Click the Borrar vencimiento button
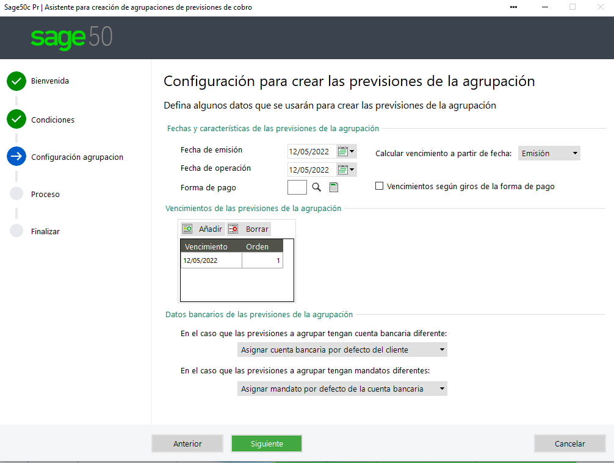This screenshot has height=463, width=614. [x=248, y=229]
